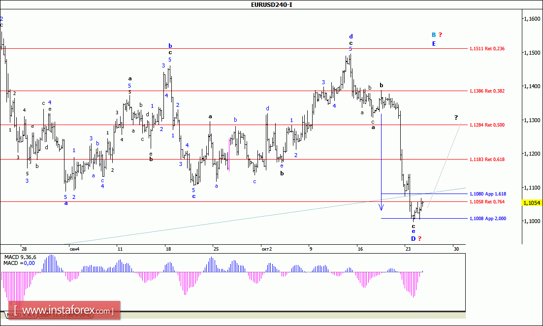Click the окт2 date marker on the time axis
This screenshot has width=543, height=326.
tap(265, 249)
